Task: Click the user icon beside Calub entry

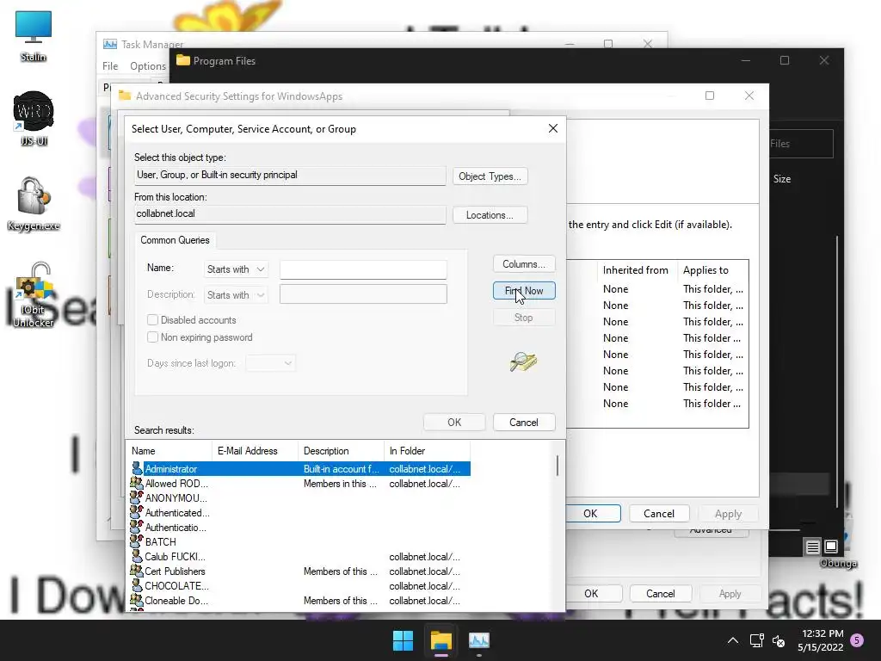Action: coord(137,556)
